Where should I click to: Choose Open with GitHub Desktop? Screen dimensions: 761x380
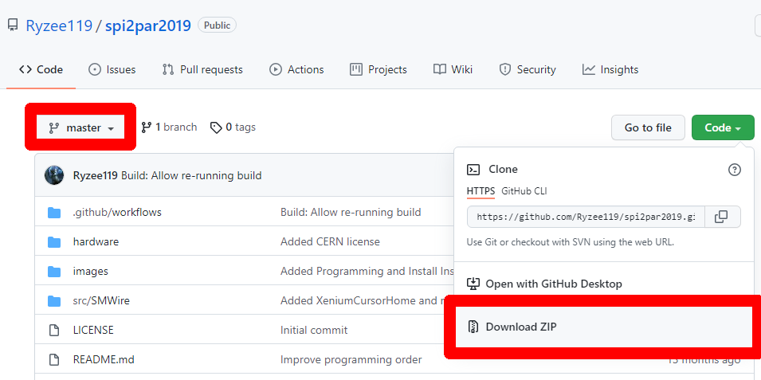coord(554,284)
